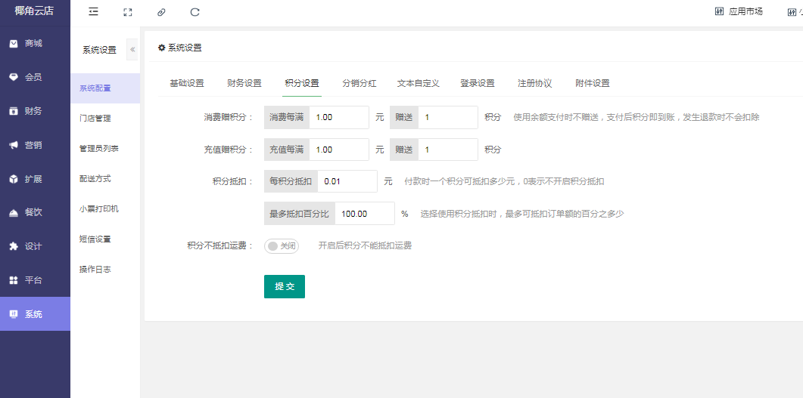
Task: Open 配送方式 in the submenu
Action: click(105, 179)
